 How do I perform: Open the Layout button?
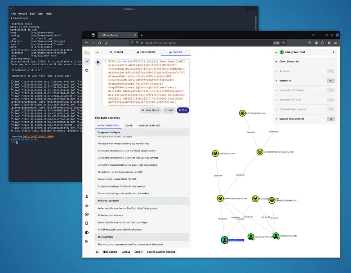pyautogui.click(x=125, y=252)
